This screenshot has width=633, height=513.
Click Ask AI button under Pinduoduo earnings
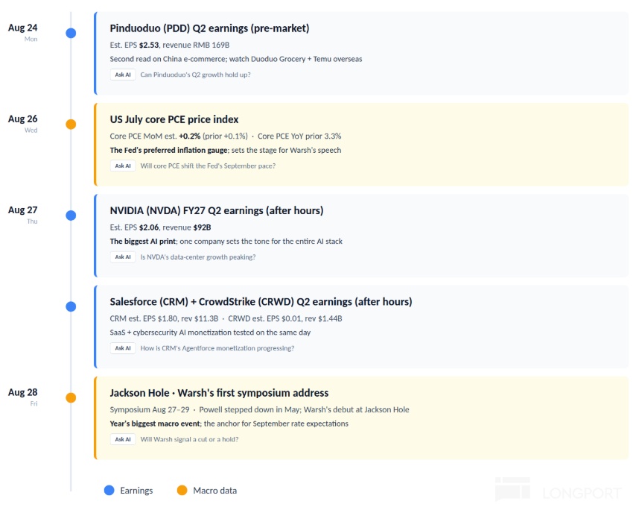[123, 75]
